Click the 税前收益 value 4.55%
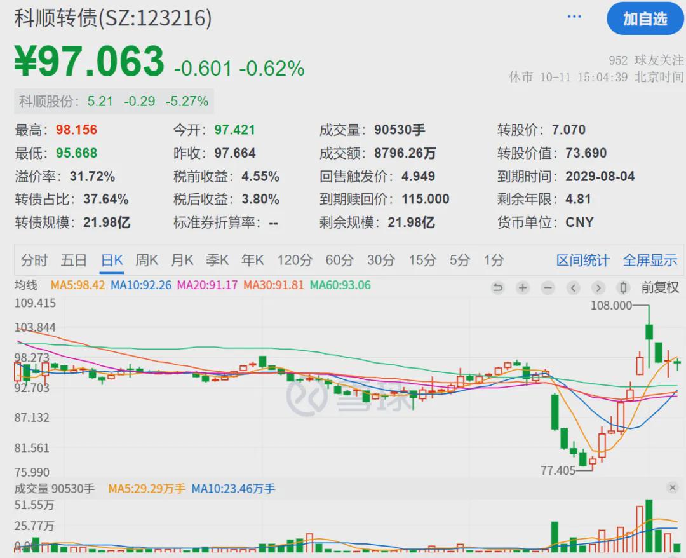The height and width of the screenshot is (558, 686). coord(260,177)
